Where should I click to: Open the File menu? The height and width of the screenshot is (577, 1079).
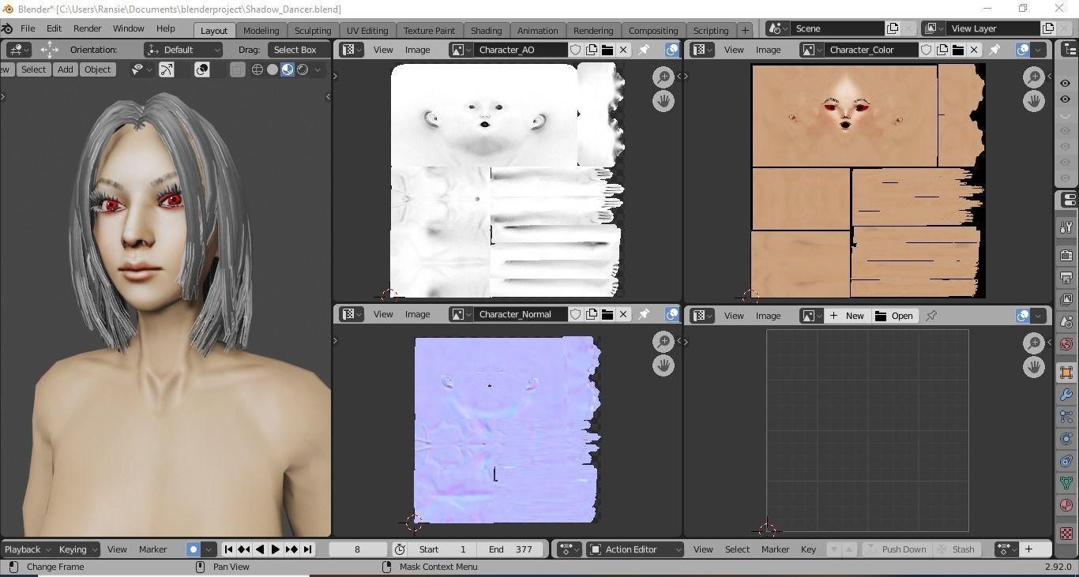click(x=27, y=28)
